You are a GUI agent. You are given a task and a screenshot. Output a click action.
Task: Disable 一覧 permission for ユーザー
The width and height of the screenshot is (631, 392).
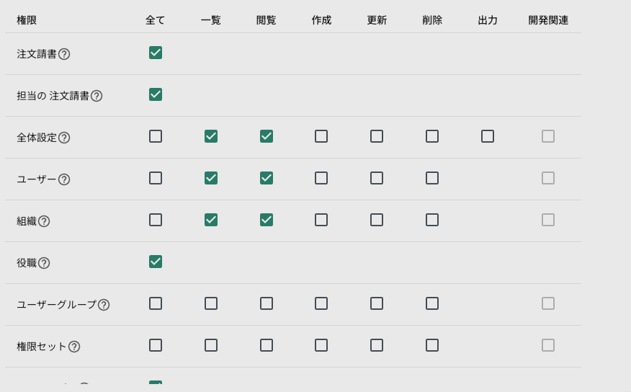pos(211,178)
